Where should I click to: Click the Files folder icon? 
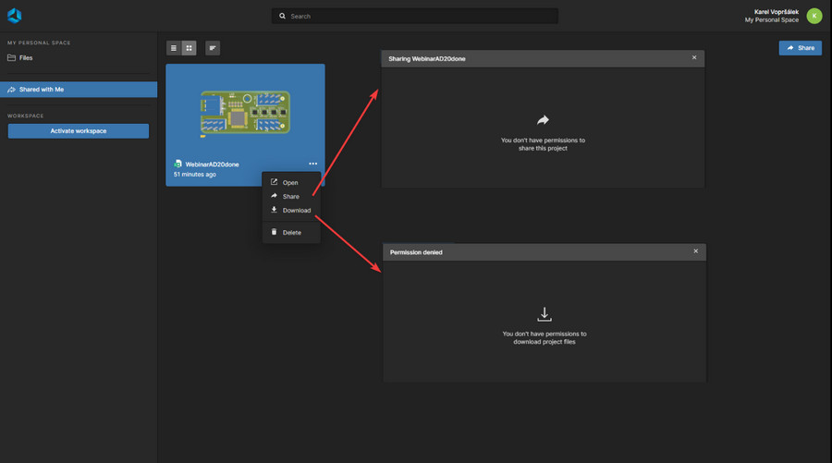click(11, 58)
